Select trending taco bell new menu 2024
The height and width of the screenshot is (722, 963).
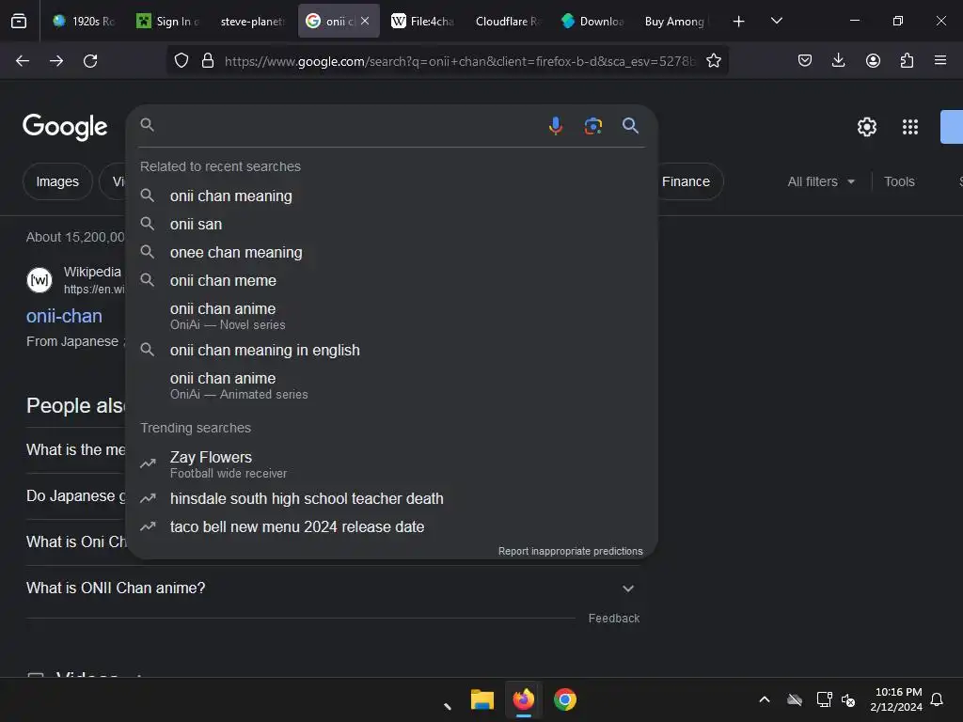tap(392, 526)
